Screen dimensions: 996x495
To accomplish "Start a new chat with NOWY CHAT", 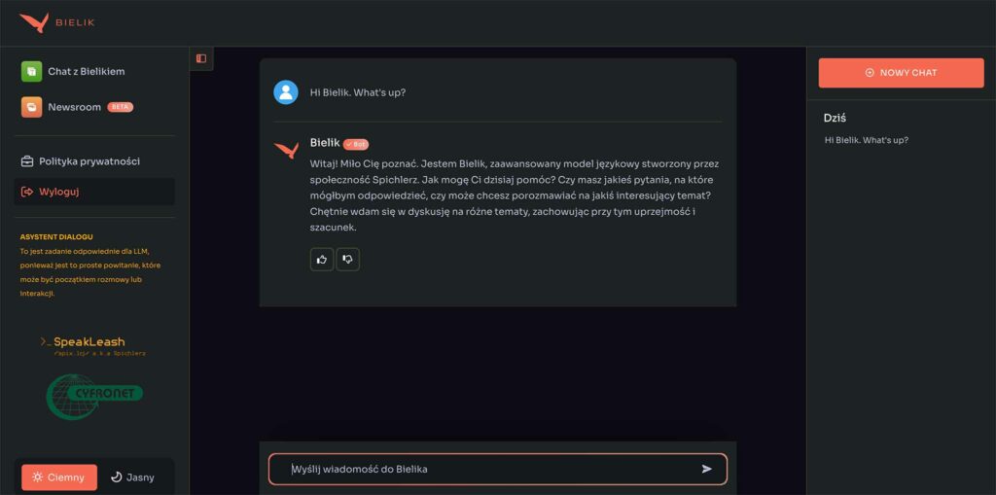I will tap(902, 73).
